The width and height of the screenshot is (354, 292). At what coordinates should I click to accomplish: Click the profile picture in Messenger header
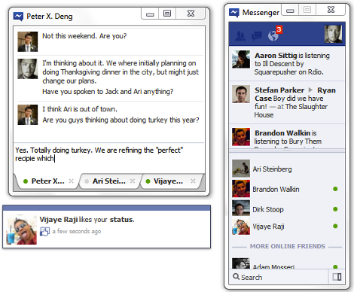click(x=333, y=34)
